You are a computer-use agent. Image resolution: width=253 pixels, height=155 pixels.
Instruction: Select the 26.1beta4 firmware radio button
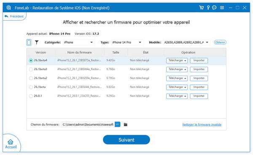click(x=31, y=60)
